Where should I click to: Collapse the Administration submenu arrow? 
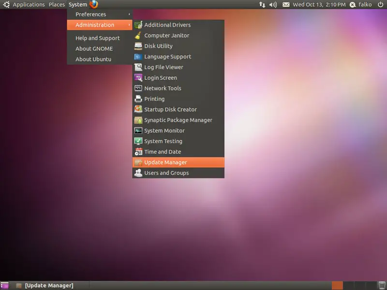tap(129, 25)
